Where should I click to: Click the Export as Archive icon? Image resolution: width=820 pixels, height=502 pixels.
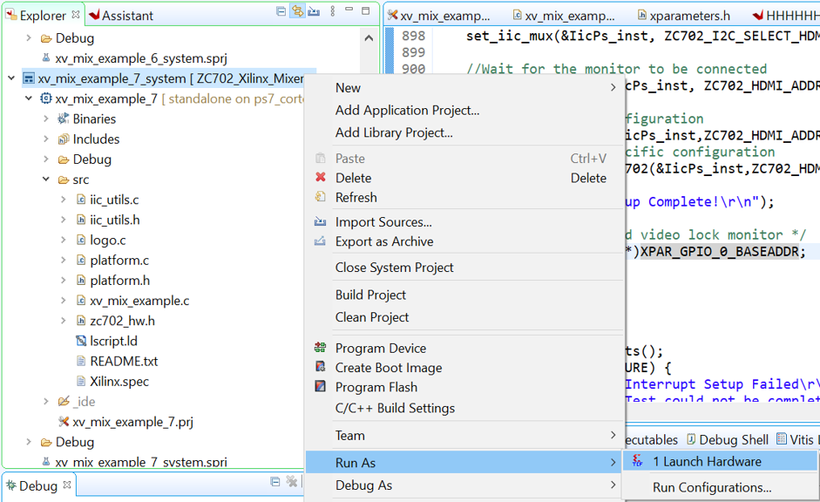pyautogui.click(x=320, y=241)
